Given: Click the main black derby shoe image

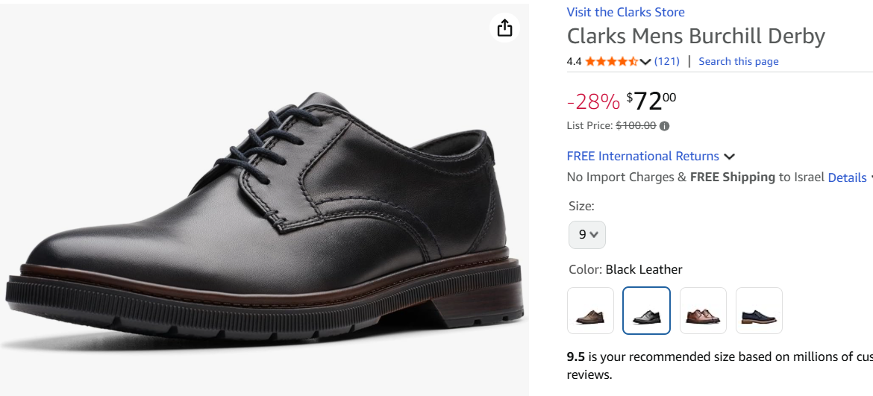Looking at the screenshot, I should [261, 224].
